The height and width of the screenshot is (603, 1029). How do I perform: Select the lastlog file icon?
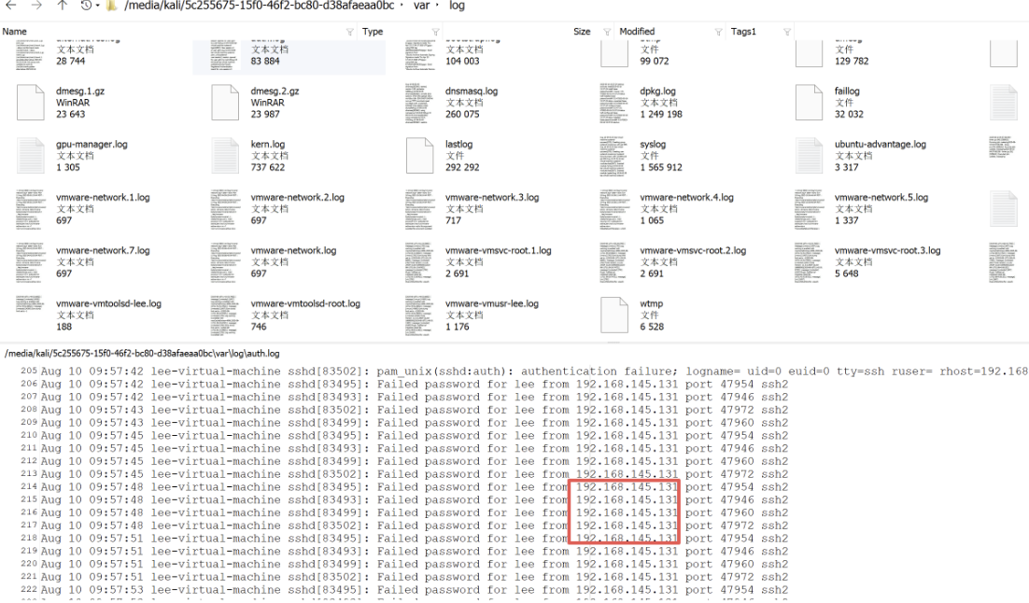419,155
